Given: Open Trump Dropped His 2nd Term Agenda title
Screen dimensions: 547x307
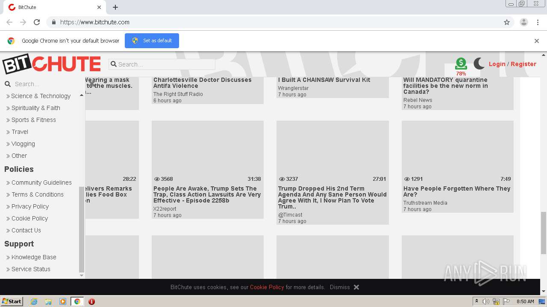Looking at the screenshot, I should pos(332,197).
